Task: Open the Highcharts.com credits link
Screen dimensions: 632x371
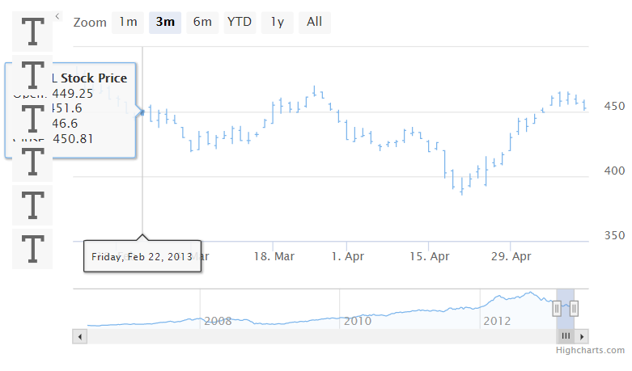Action: point(590,350)
